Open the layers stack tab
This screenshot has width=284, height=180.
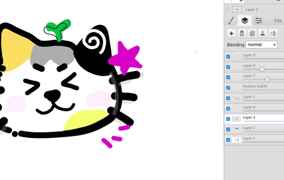[x=245, y=21]
